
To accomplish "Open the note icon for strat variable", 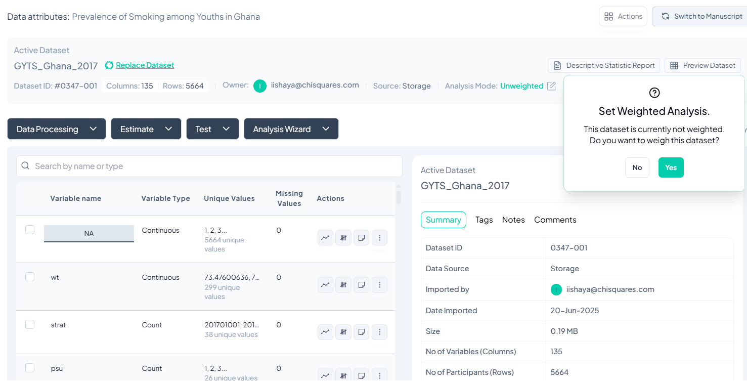I will click(361, 332).
